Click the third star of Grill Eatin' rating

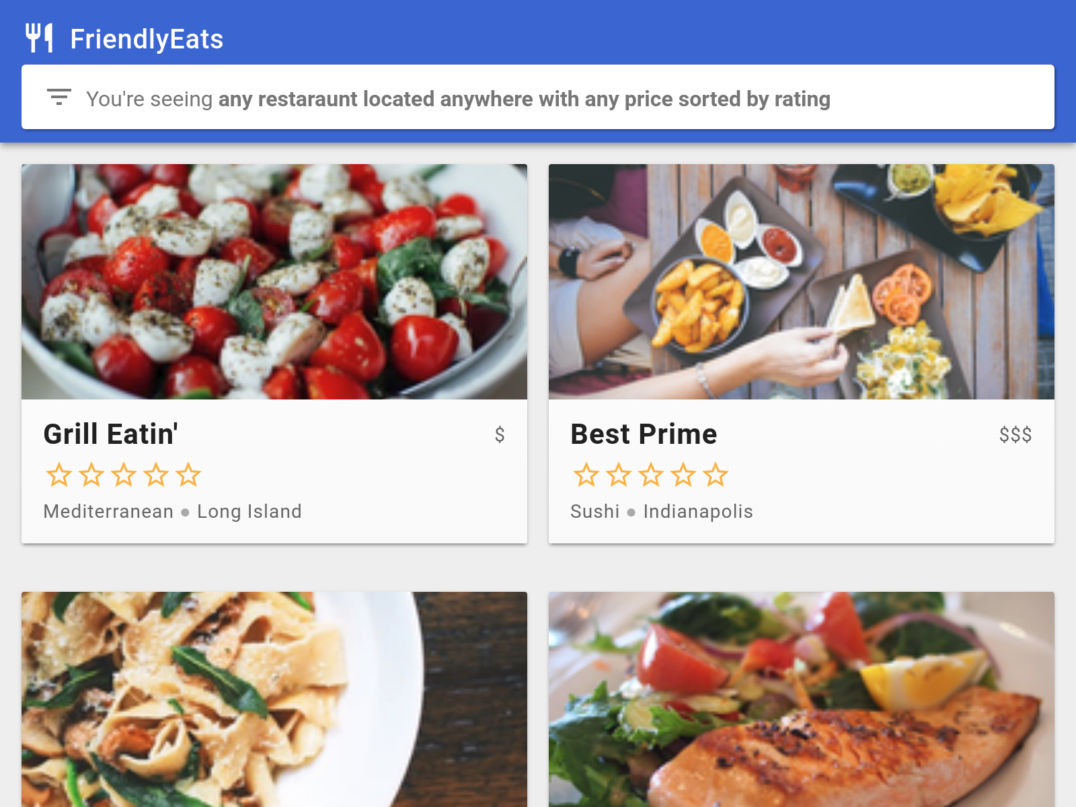pyautogui.click(x=124, y=475)
